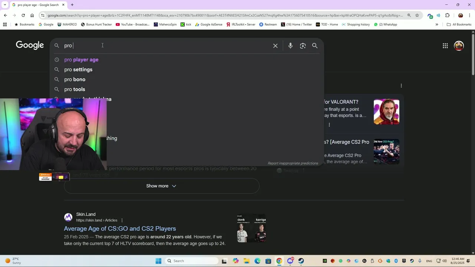Open the Bonus Hunt Tracker bookmark
Screen dimensions: 475x267
(x=96, y=24)
